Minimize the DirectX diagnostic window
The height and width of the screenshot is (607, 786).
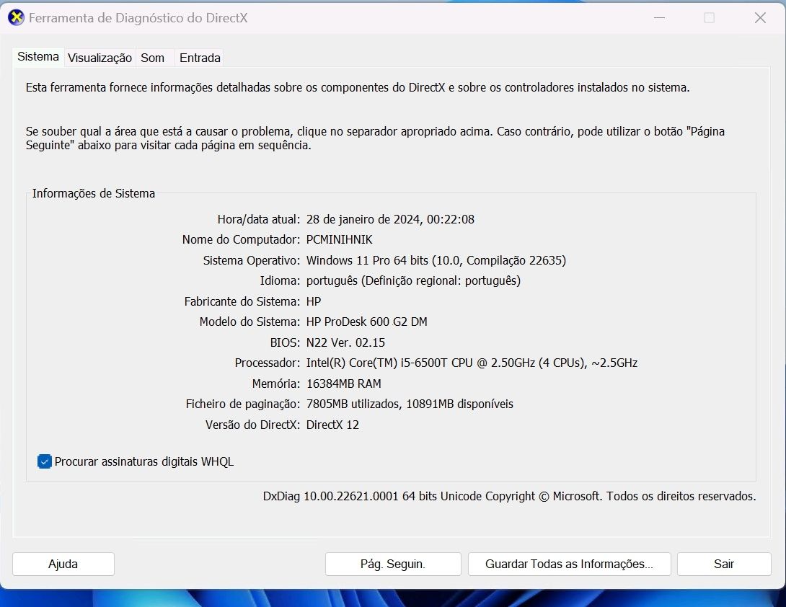click(x=660, y=18)
